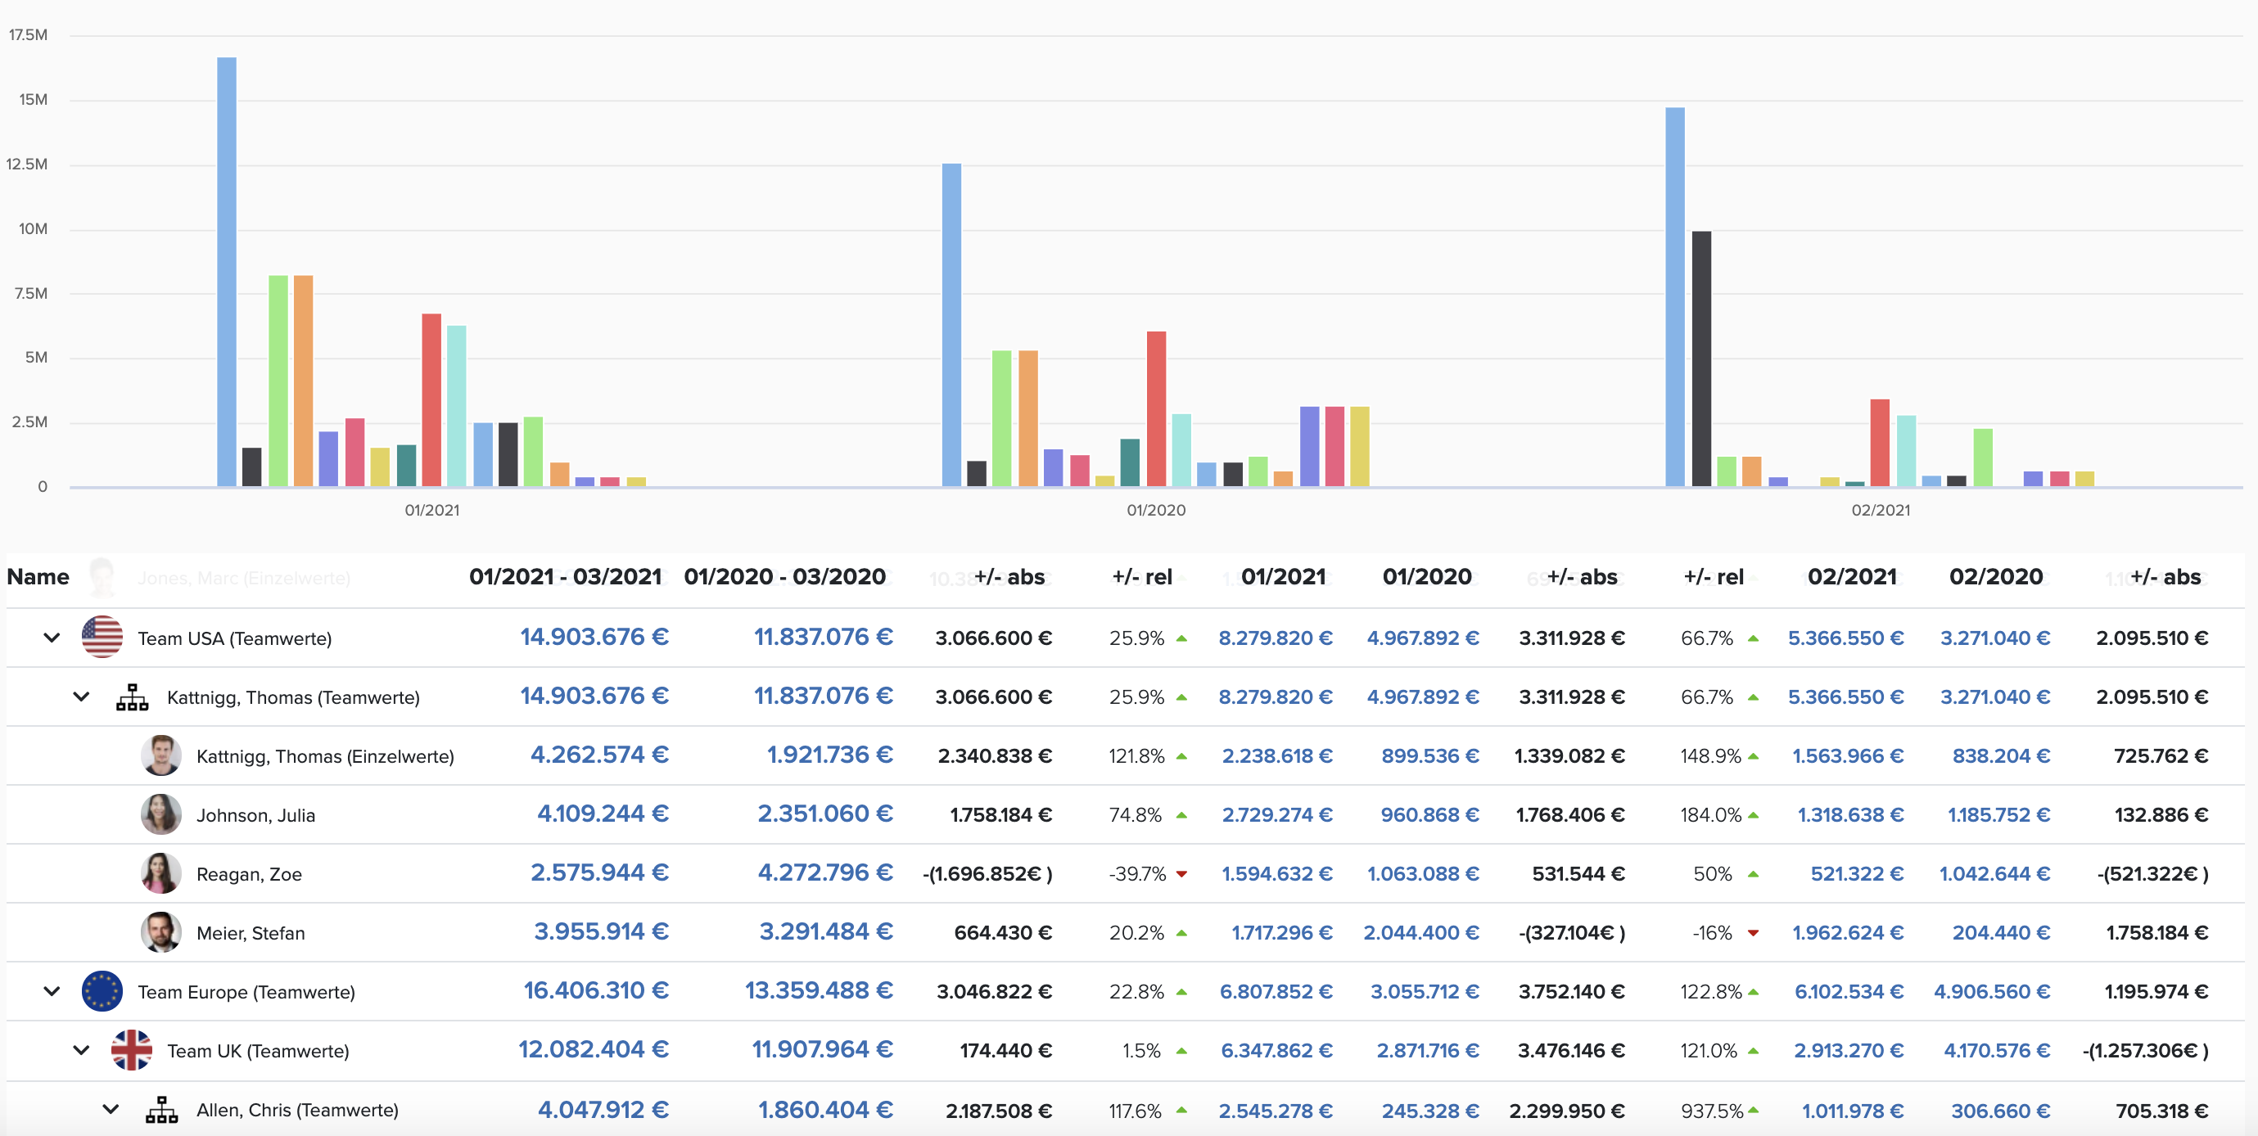Click the Team Europe EU flag icon
Image resolution: width=2258 pixels, height=1136 pixels.
(x=102, y=991)
